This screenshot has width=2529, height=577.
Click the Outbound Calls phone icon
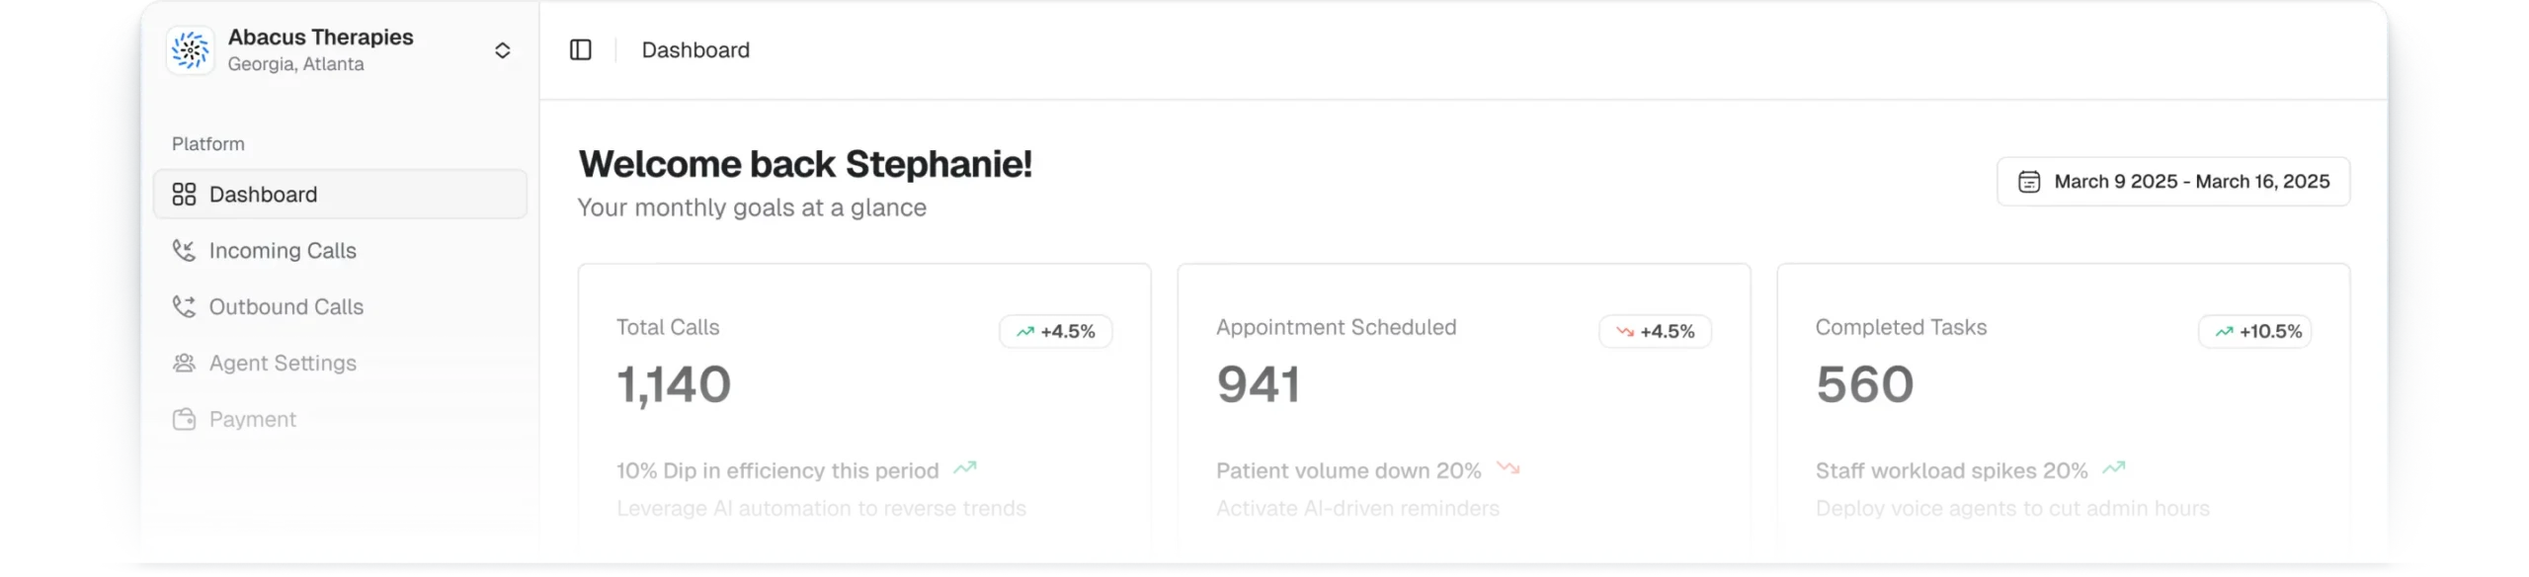pyautogui.click(x=184, y=307)
